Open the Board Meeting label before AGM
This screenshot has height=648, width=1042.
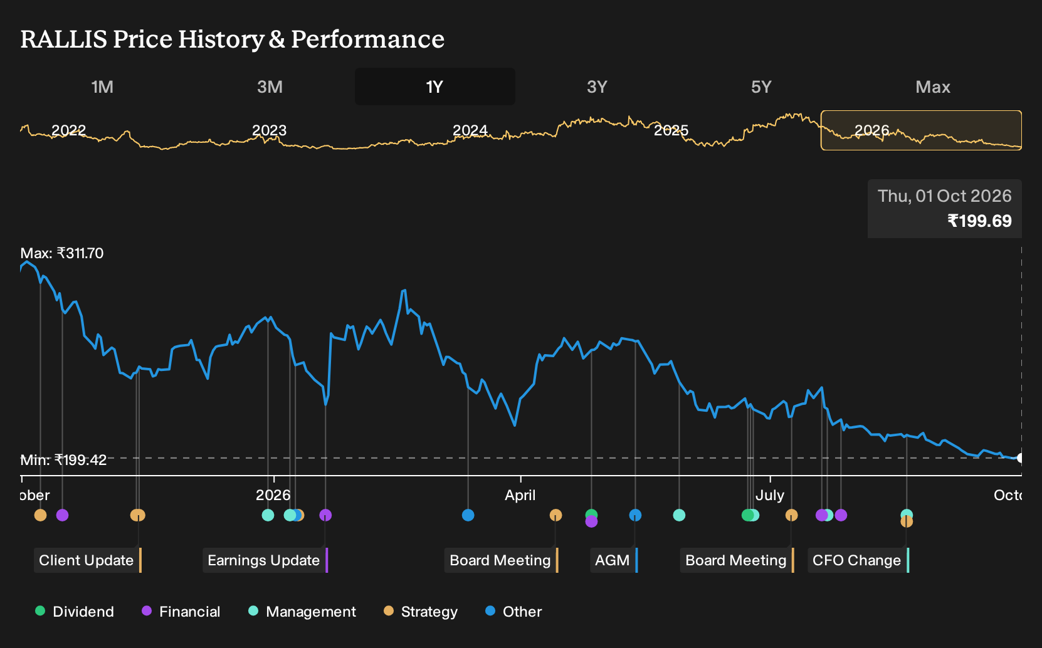click(x=502, y=560)
